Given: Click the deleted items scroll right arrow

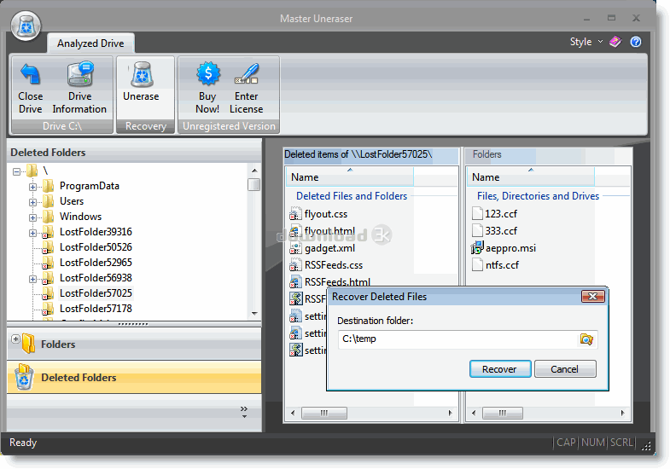Looking at the screenshot, I should pos(450,413).
